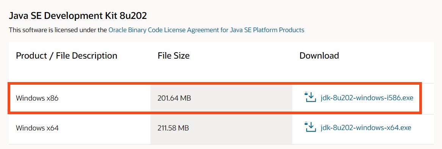Click the download icon beside jdk-8u202-windows-i586.exe
442x149 pixels.
tap(310, 97)
